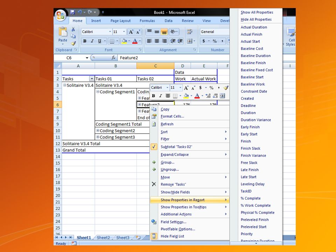Toggle Bold in the ribbon Font group
Viewport: 336px width, 252px height.
(x=85, y=41)
